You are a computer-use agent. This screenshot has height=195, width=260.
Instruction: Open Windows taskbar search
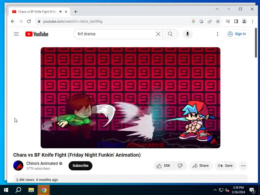click(18, 190)
